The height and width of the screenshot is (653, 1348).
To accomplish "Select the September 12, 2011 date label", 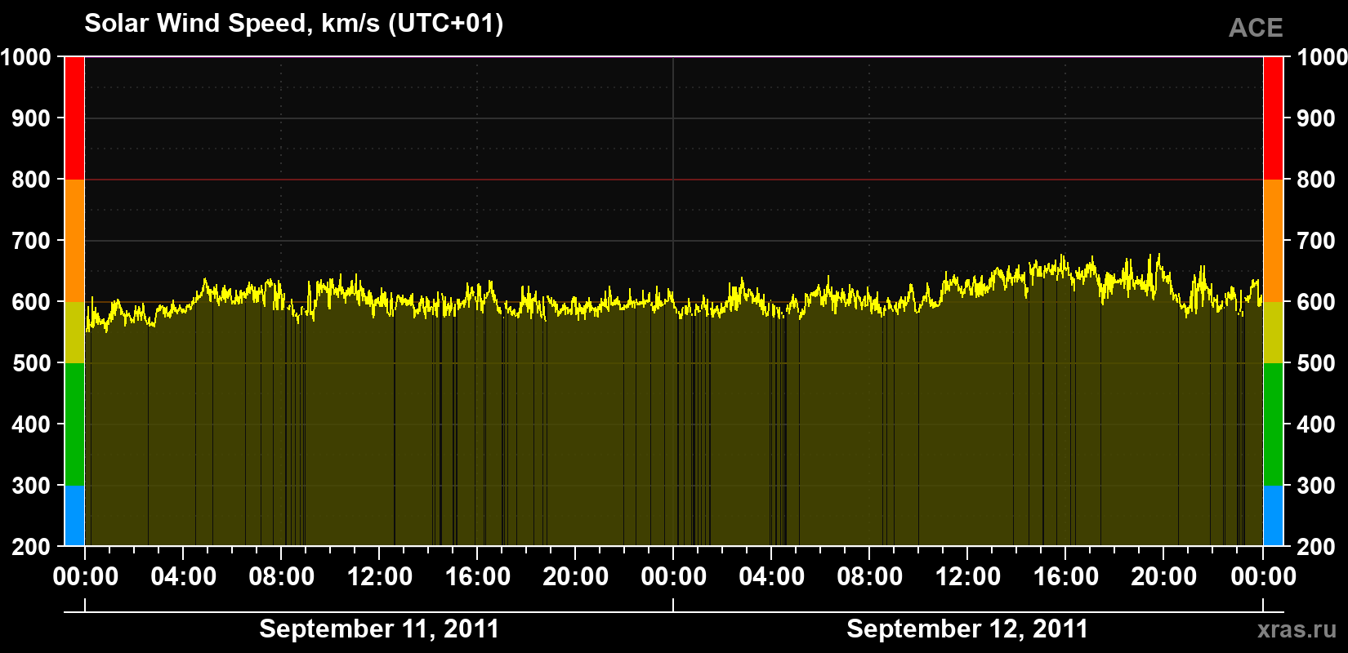I will coord(967,629).
